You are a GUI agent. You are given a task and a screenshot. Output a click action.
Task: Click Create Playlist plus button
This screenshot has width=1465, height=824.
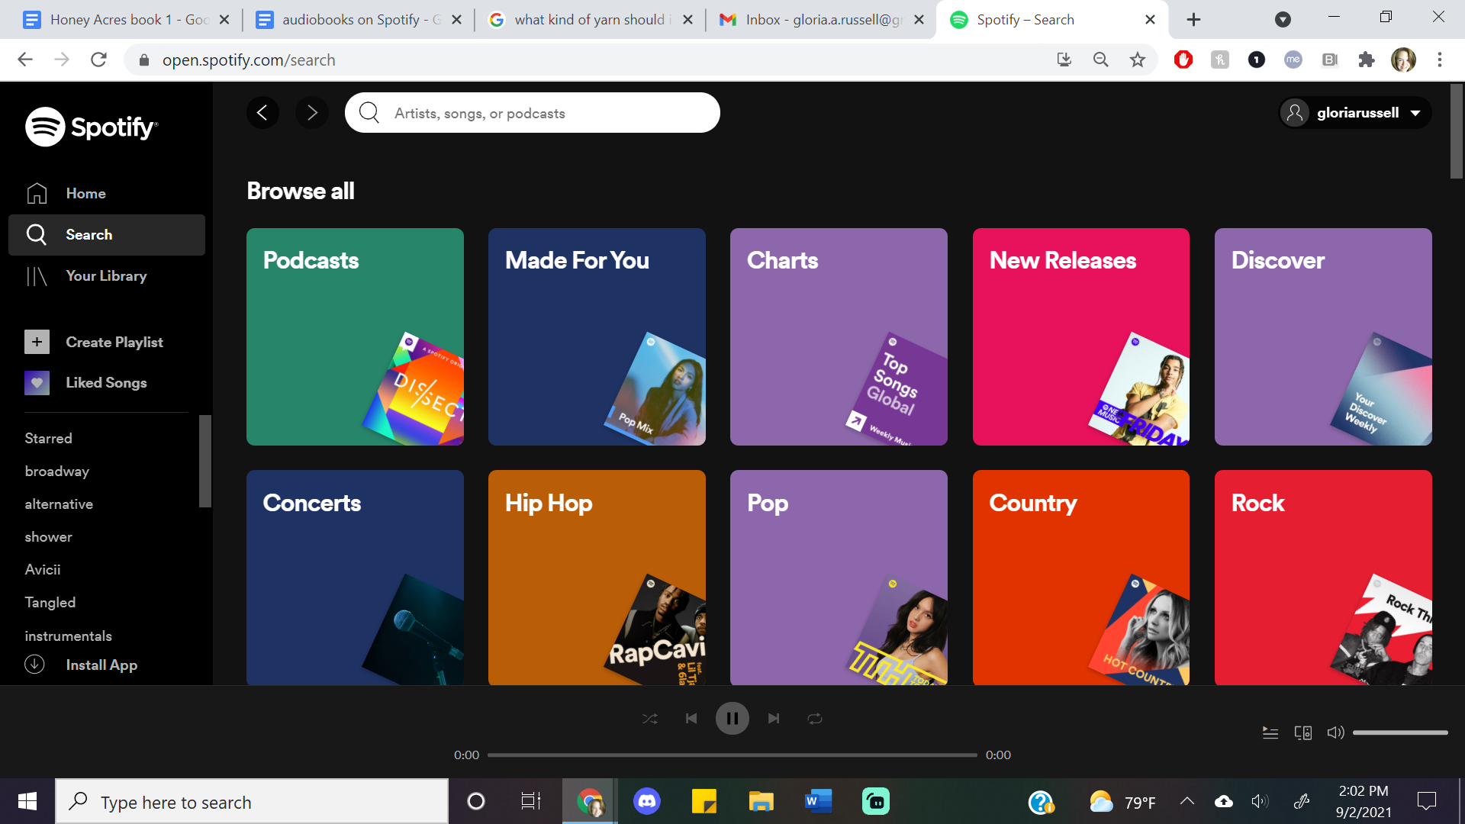[37, 342]
